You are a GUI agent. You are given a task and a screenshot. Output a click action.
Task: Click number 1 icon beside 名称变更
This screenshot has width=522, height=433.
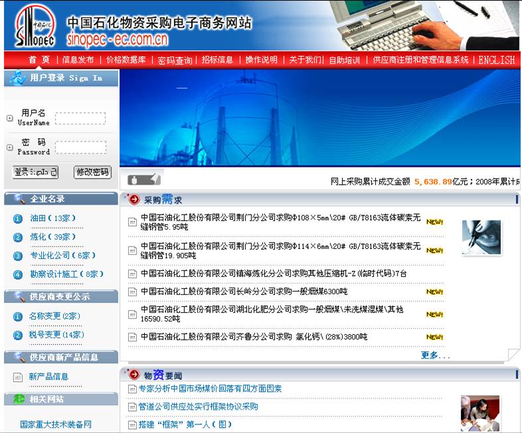pos(18,317)
